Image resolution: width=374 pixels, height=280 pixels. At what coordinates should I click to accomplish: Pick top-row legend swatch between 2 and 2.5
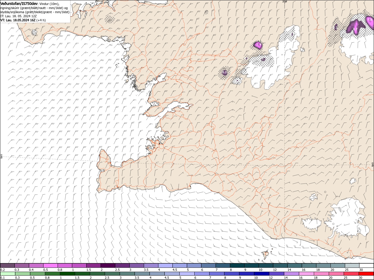coord(108,265)
